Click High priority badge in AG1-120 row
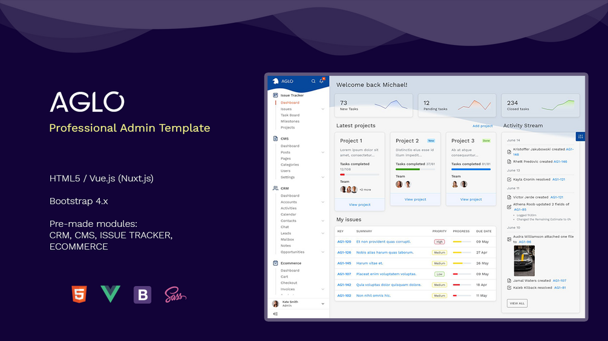 click(439, 241)
